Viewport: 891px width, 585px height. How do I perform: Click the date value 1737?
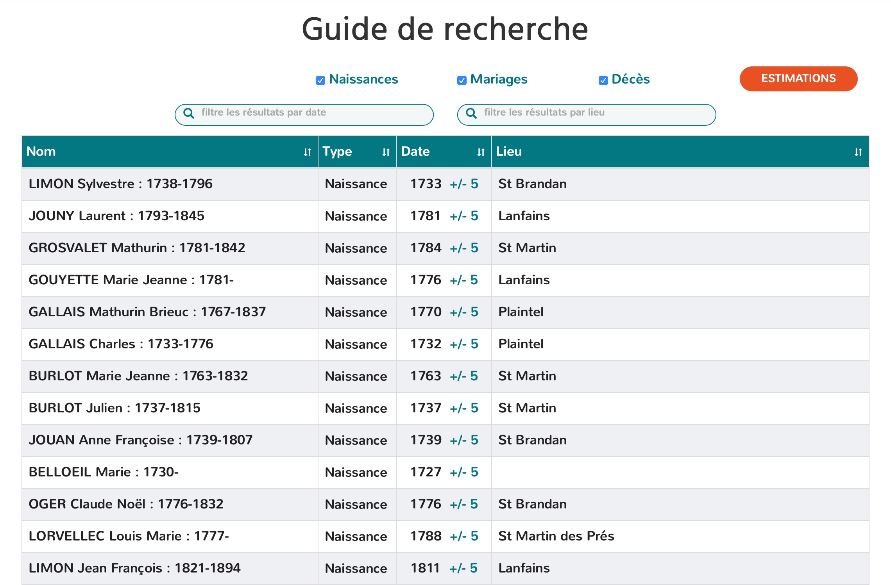pyautogui.click(x=426, y=408)
